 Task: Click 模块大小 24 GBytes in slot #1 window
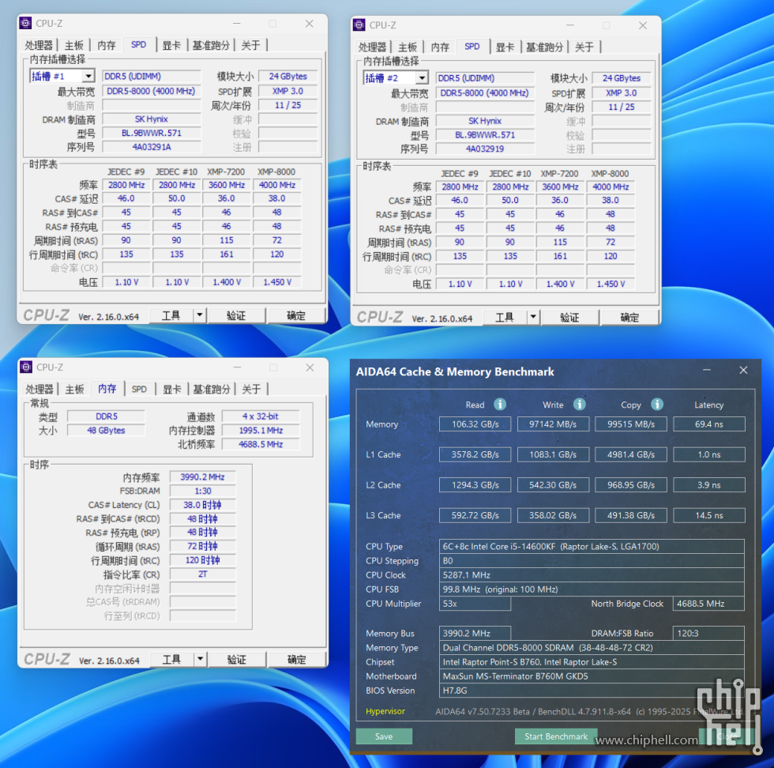coord(287,76)
